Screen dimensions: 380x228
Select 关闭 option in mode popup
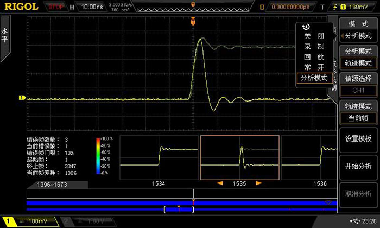[314, 36]
